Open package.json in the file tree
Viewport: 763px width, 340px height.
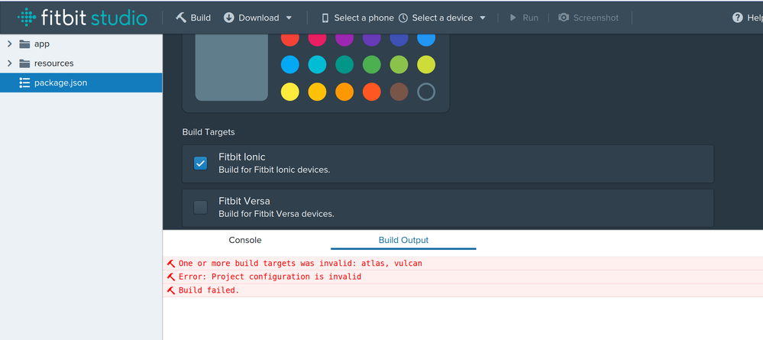[60, 83]
